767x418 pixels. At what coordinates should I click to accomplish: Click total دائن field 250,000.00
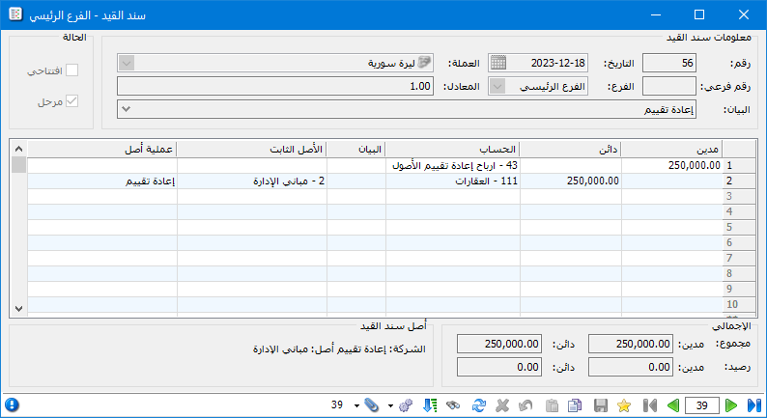[x=499, y=344]
